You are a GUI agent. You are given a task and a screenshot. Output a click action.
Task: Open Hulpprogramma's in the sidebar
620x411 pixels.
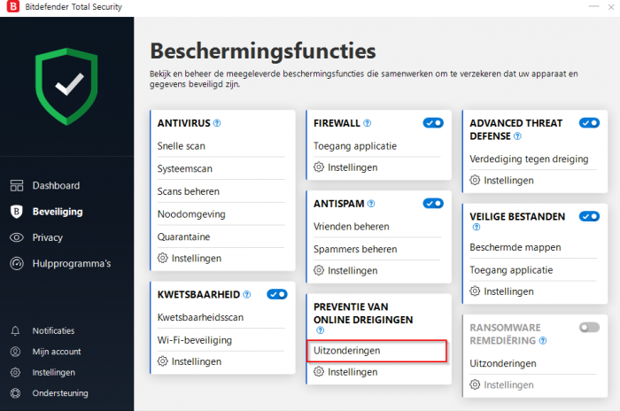[x=72, y=263]
